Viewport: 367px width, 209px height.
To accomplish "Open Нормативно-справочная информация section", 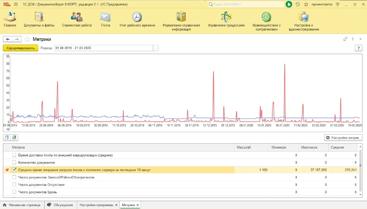I will [x=181, y=21].
